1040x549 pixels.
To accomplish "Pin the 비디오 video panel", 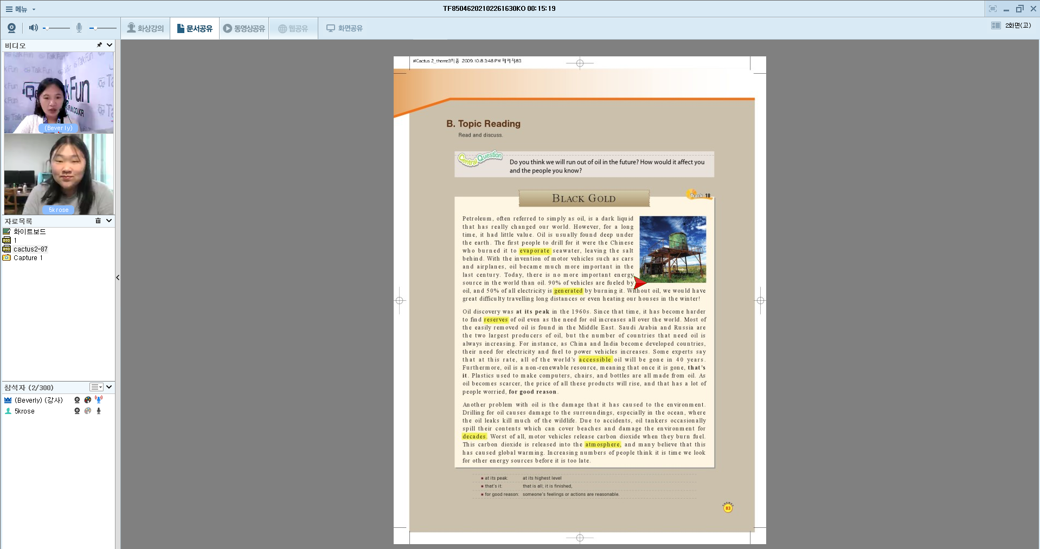I will (x=99, y=45).
